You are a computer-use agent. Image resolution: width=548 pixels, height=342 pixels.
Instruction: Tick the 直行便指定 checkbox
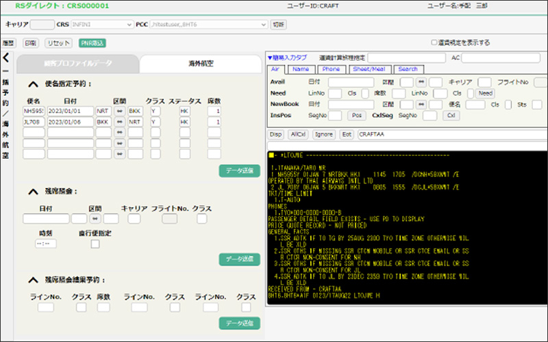pos(95,244)
